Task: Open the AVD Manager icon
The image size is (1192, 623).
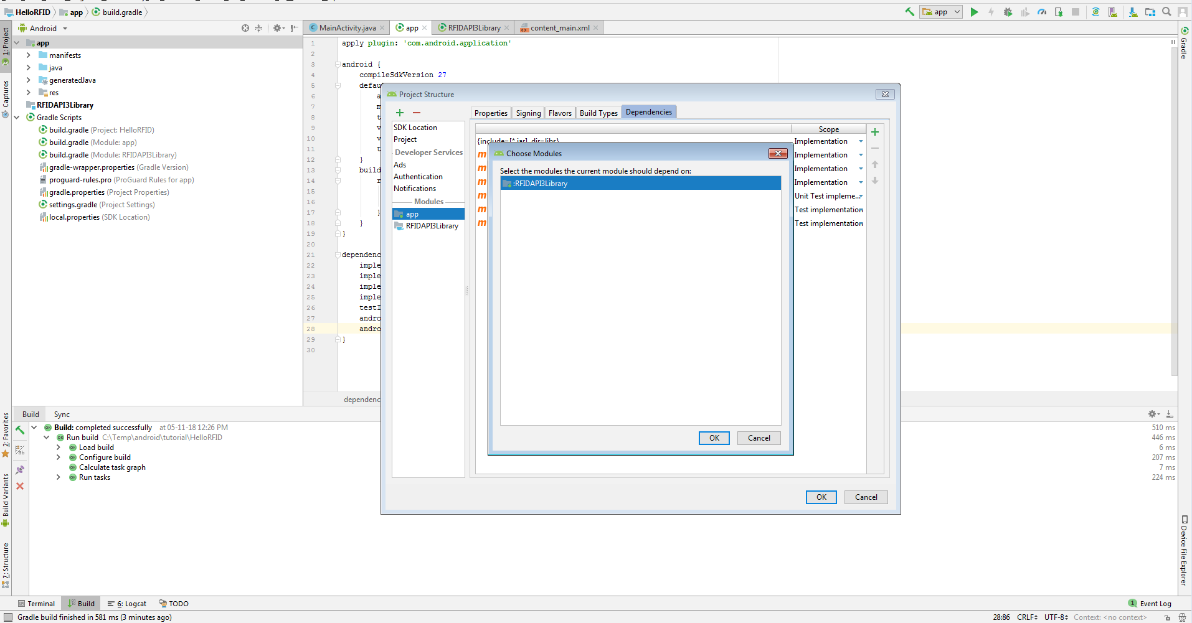Action: (x=1113, y=12)
